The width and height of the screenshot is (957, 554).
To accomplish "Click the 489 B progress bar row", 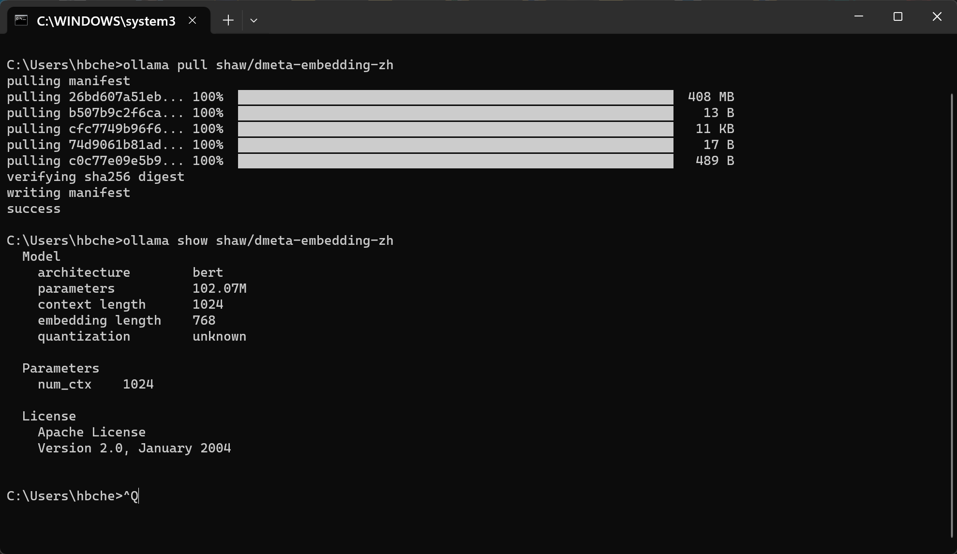I will [455, 161].
